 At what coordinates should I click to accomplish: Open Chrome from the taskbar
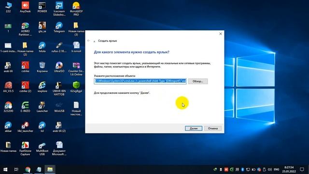28,170
